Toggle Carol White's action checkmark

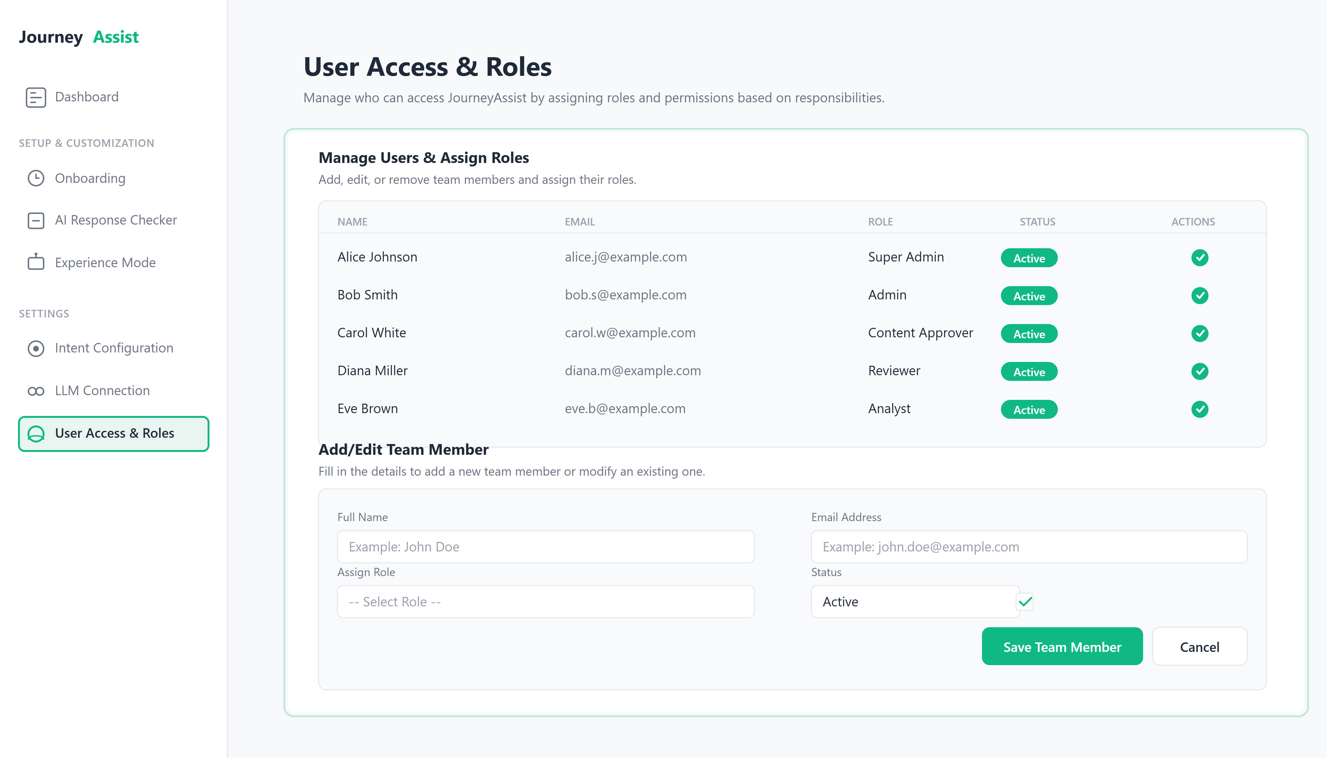click(x=1200, y=333)
